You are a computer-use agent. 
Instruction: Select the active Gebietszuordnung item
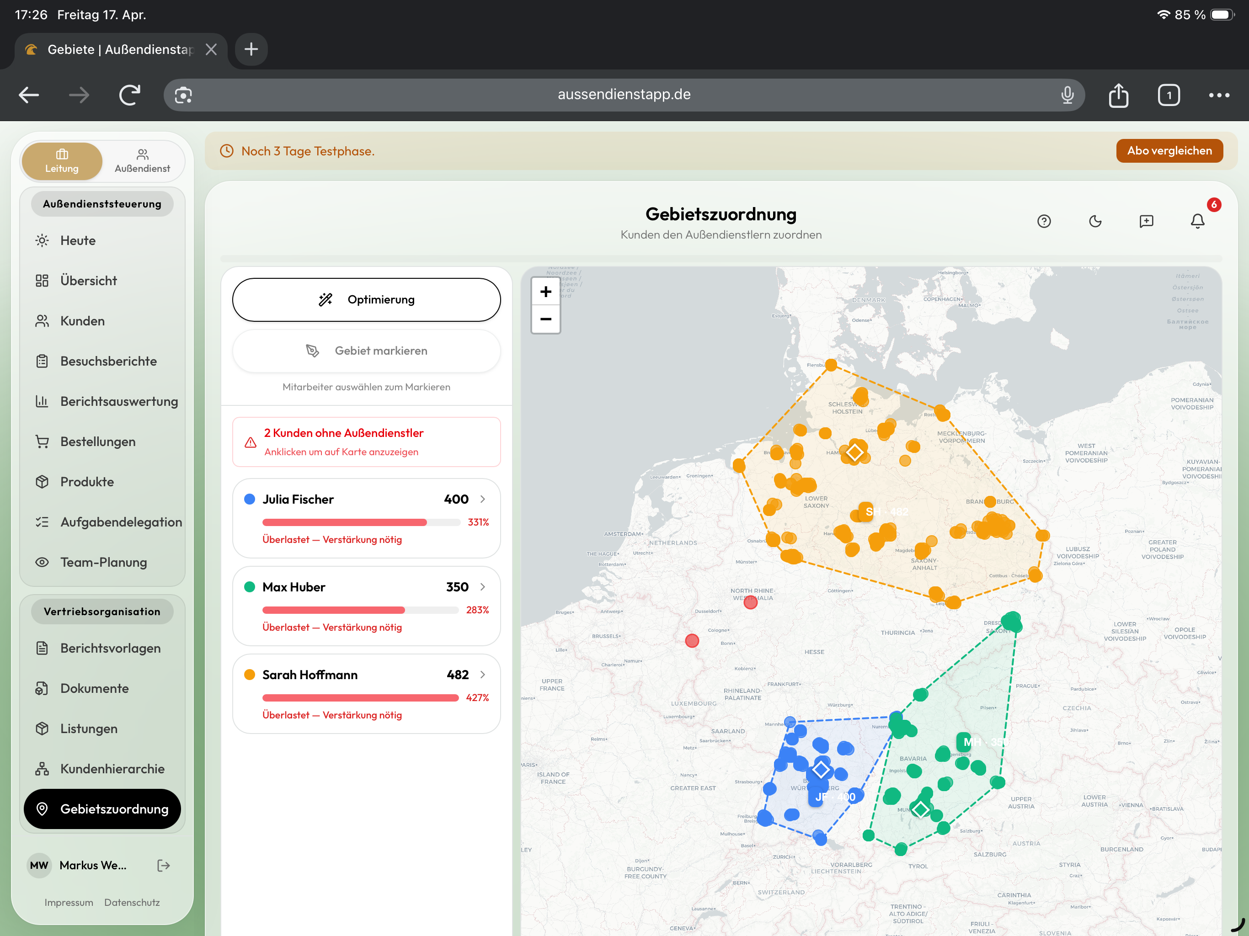[x=102, y=809]
